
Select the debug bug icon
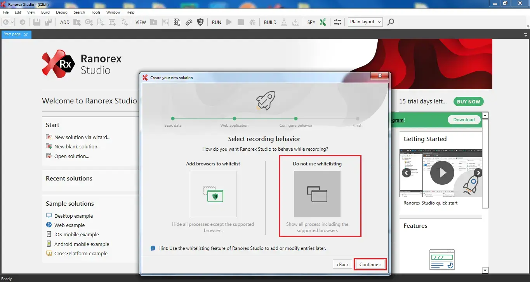coord(252,22)
